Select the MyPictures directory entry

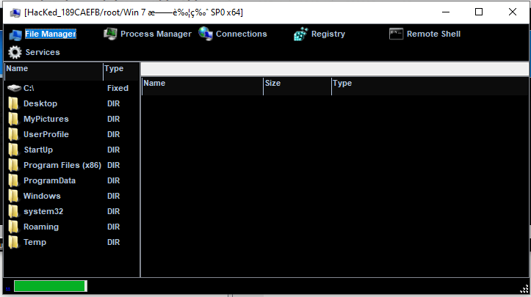[46, 119]
